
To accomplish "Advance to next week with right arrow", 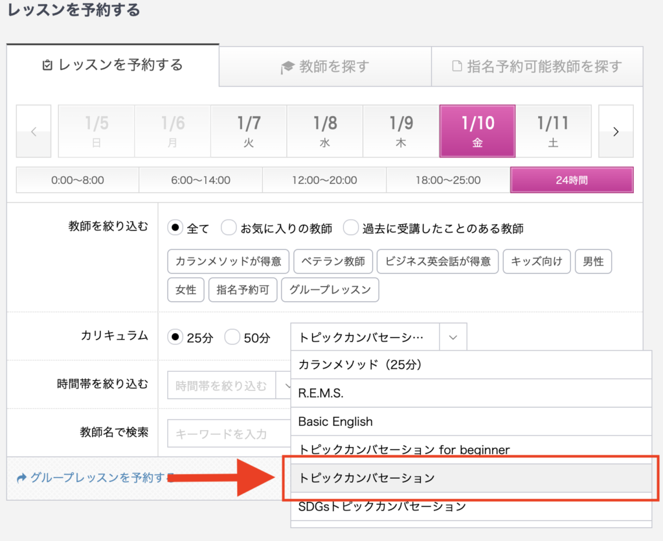I will (616, 131).
